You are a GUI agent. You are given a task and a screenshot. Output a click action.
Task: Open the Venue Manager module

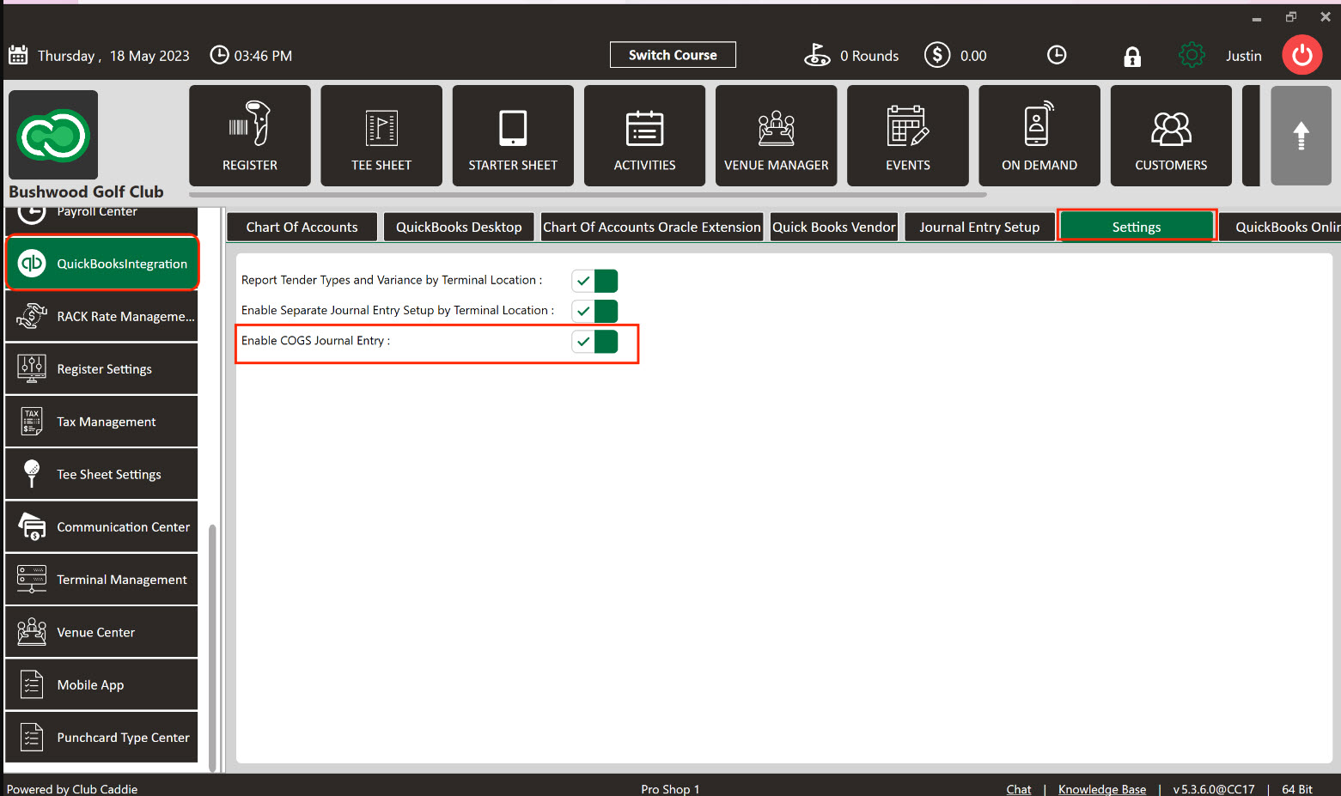coord(777,136)
